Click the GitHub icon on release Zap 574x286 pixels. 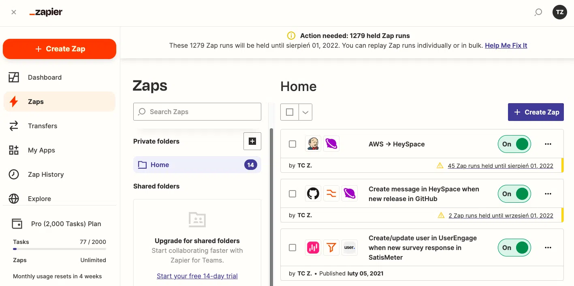(x=313, y=193)
